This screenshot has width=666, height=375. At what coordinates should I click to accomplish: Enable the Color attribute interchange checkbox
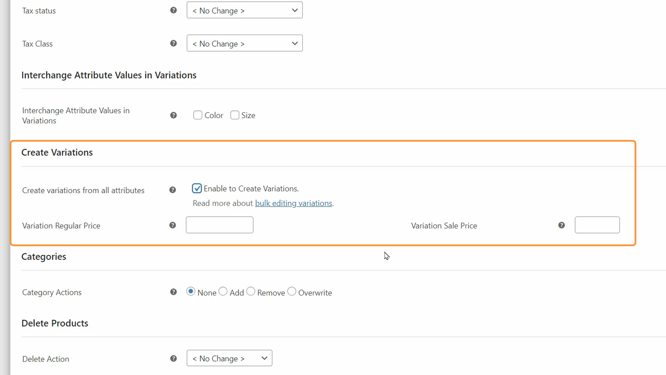click(x=197, y=115)
